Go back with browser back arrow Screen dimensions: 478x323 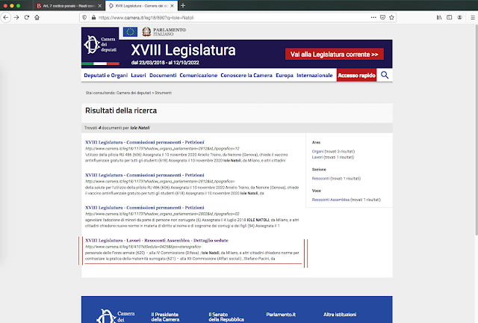[x=6, y=17]
